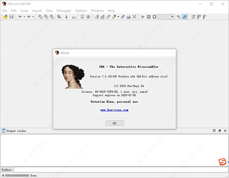Open the Edit menu
This screenshot has height=178, width=229.
click(14, 11)
